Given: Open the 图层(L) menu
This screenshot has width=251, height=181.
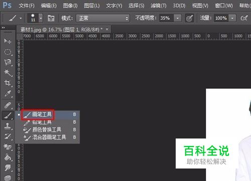Looking at the screenshot, I should click(92, 5).
